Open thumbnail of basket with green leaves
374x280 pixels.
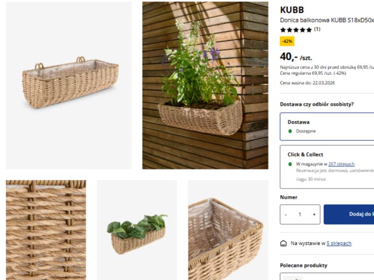pos(137,230)
